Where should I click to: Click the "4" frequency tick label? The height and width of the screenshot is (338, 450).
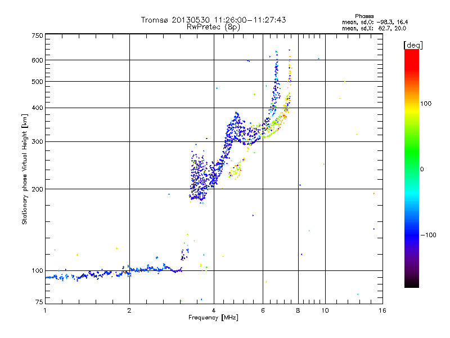click(214, 310)
